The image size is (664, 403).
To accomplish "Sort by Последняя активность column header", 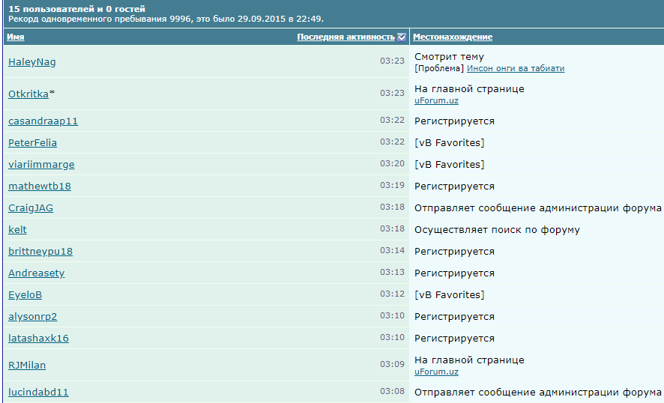I will tap(345, 37).
